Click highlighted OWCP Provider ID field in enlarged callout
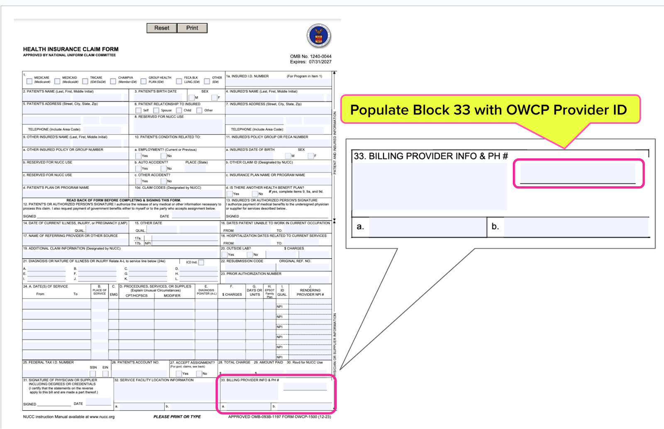The width and height of the screenshot is (664, 429). coord(578,173)
